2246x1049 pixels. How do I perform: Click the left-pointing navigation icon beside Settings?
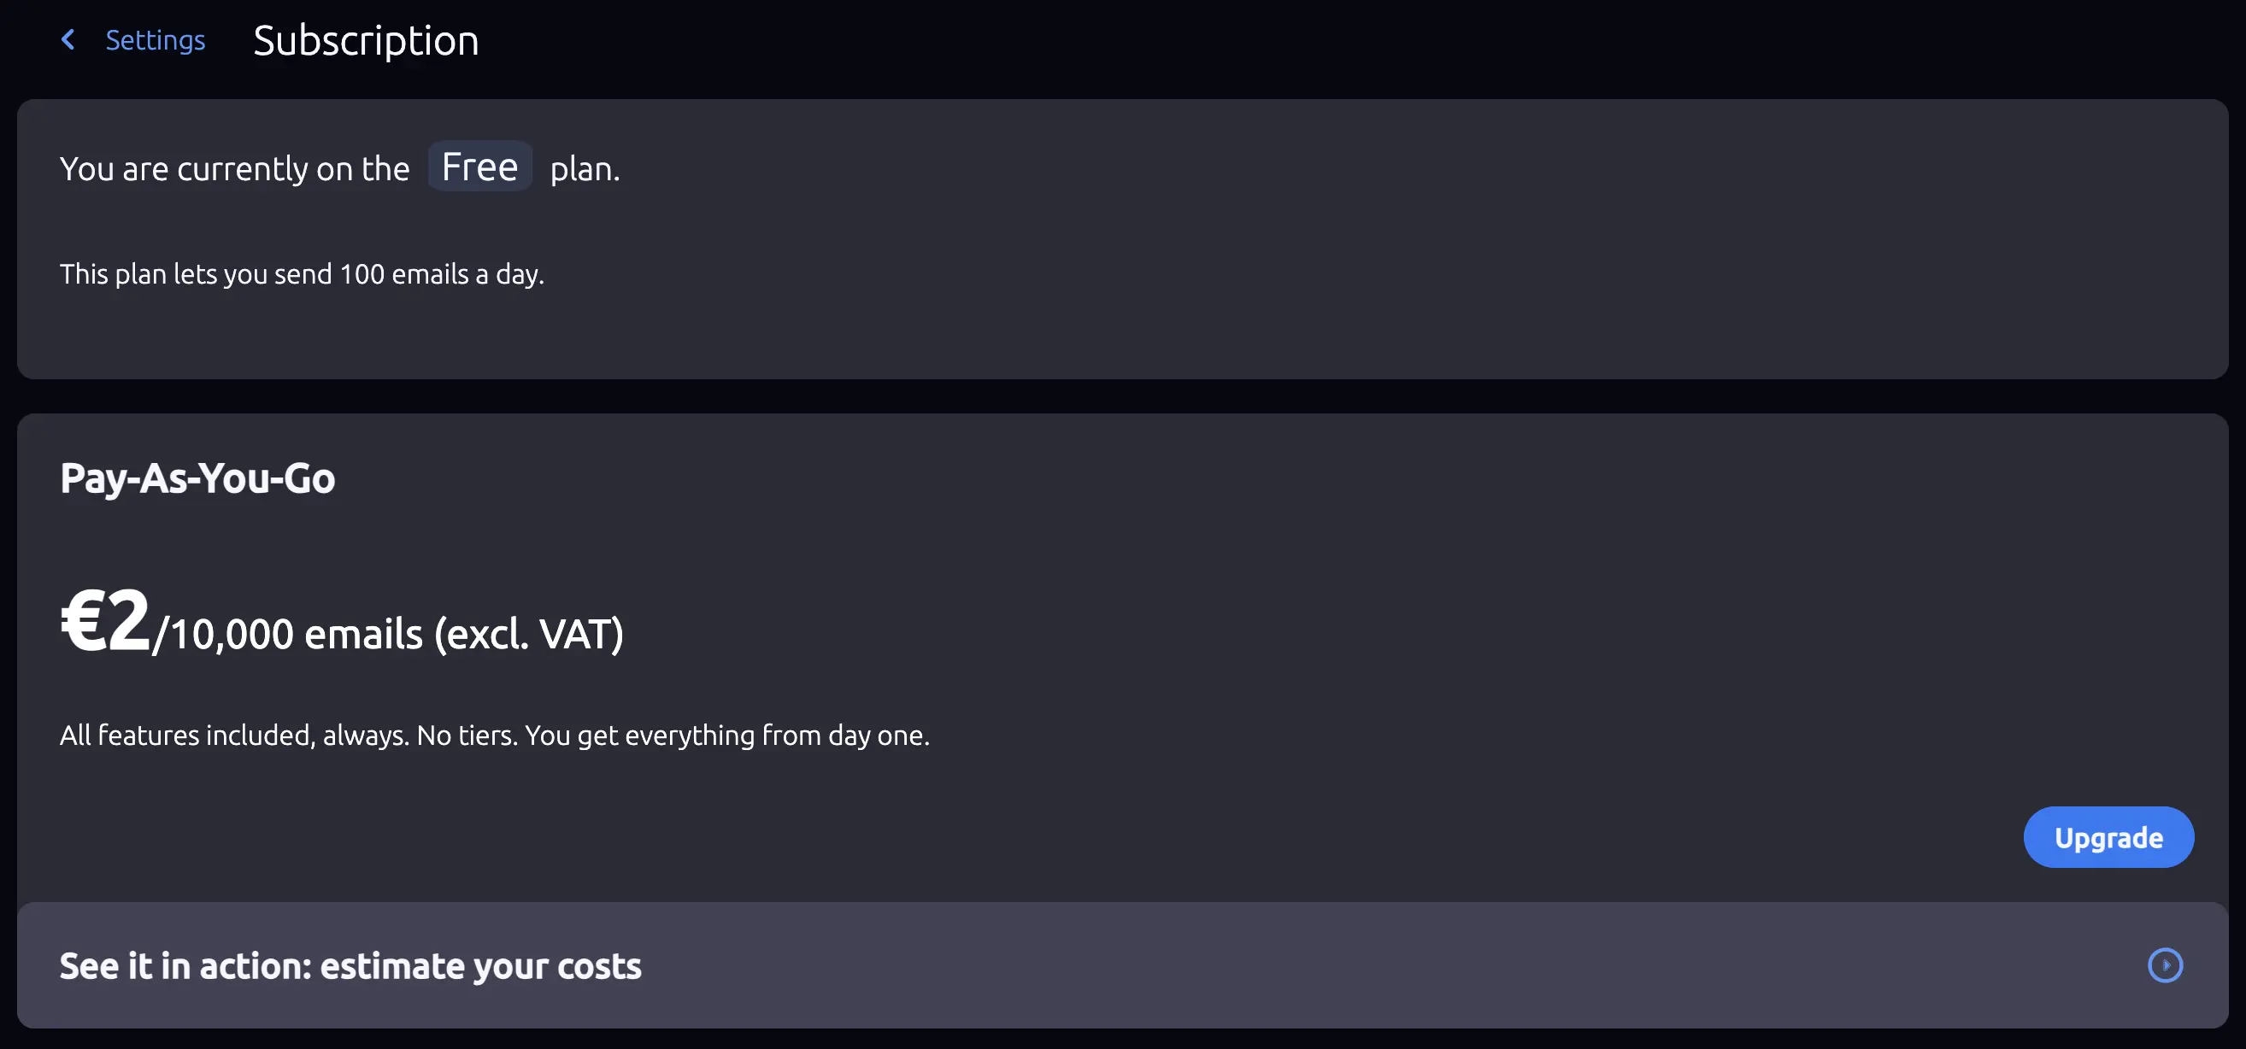(x=68, y=39)
